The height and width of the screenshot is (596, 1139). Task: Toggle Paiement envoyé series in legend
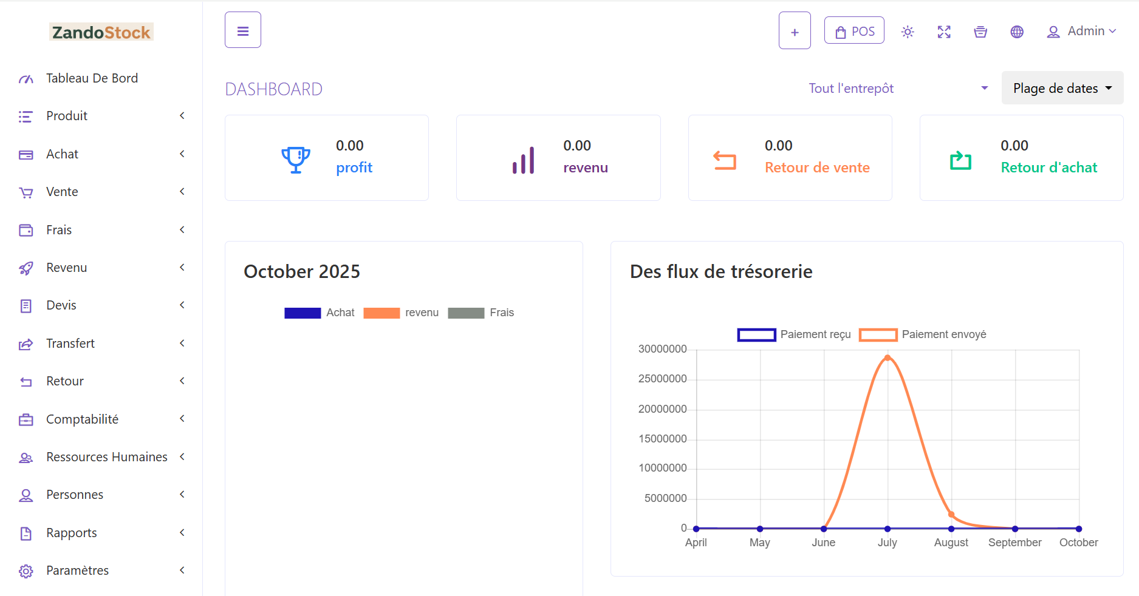(x=922, y=334)
